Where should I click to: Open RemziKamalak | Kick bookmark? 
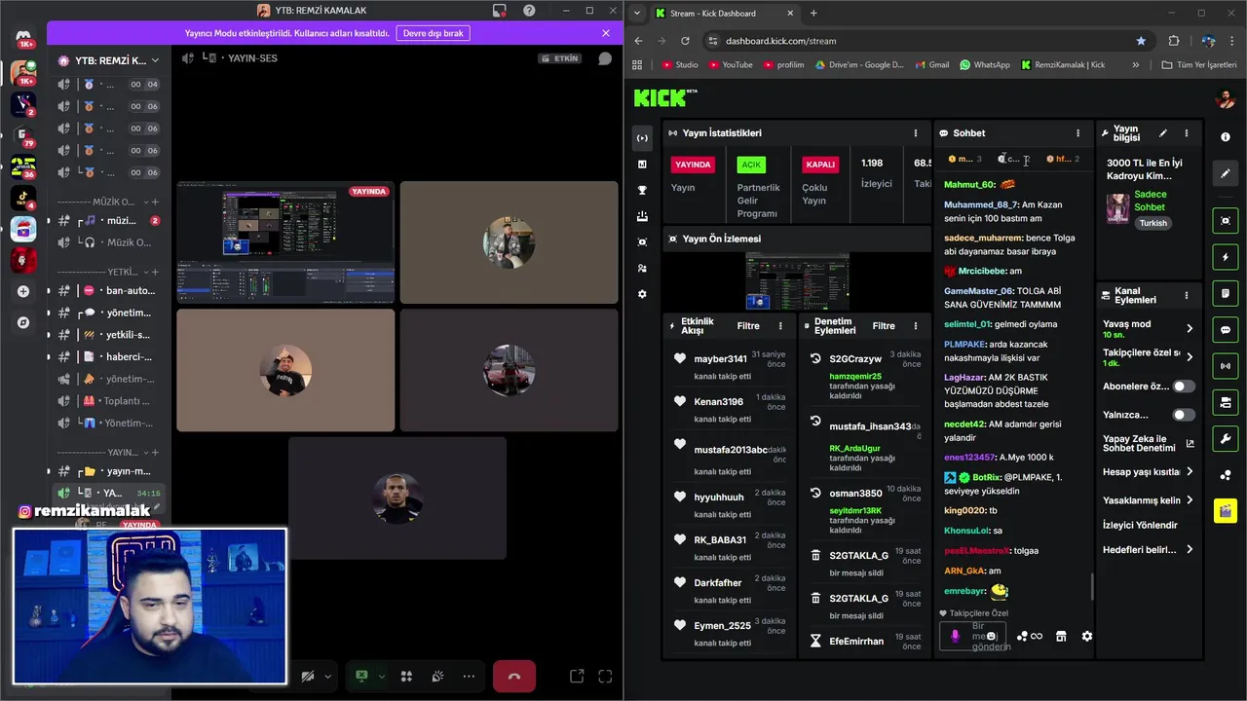click(1063, 65)
